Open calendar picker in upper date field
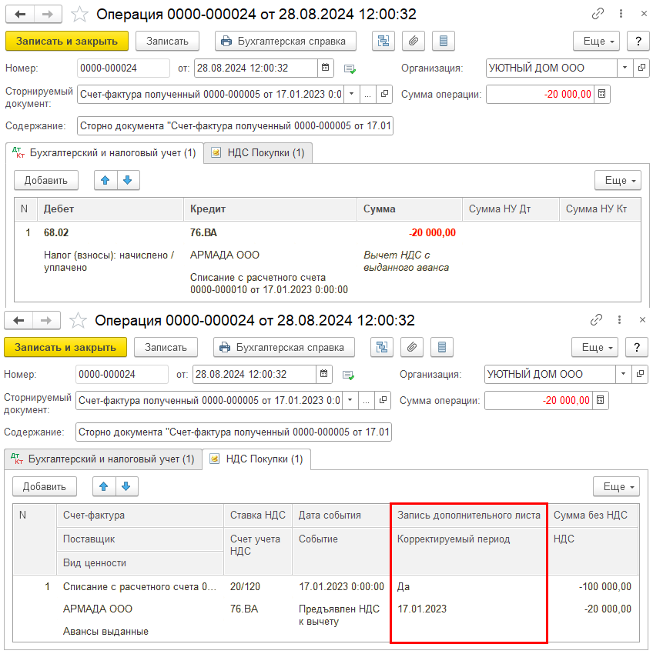653x654 pixels. coord(325,68)
